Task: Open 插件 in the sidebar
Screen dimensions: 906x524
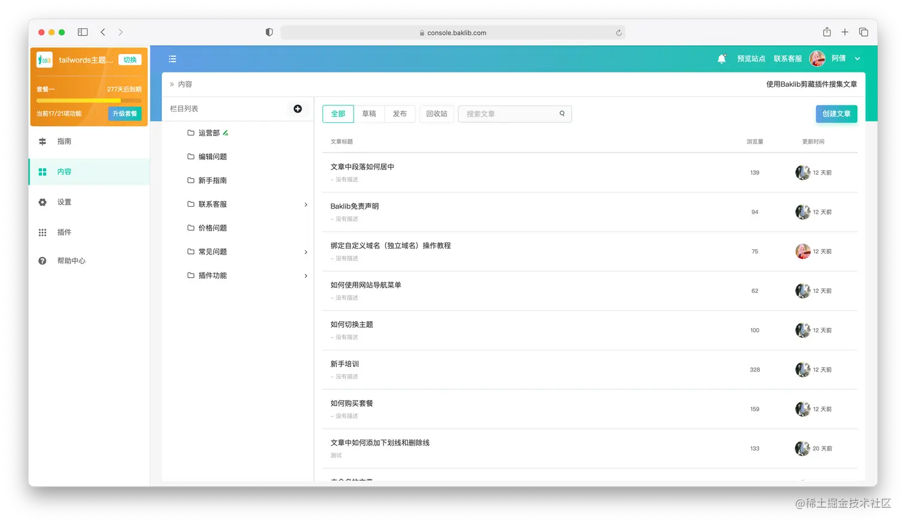Action: tap(89, 232)
